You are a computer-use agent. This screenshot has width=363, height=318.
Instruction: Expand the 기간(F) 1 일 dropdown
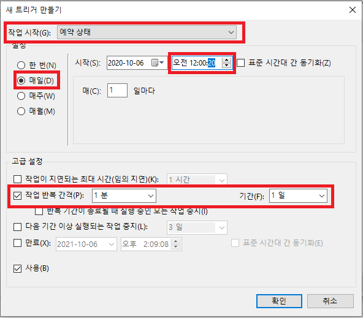coord(298,195)
